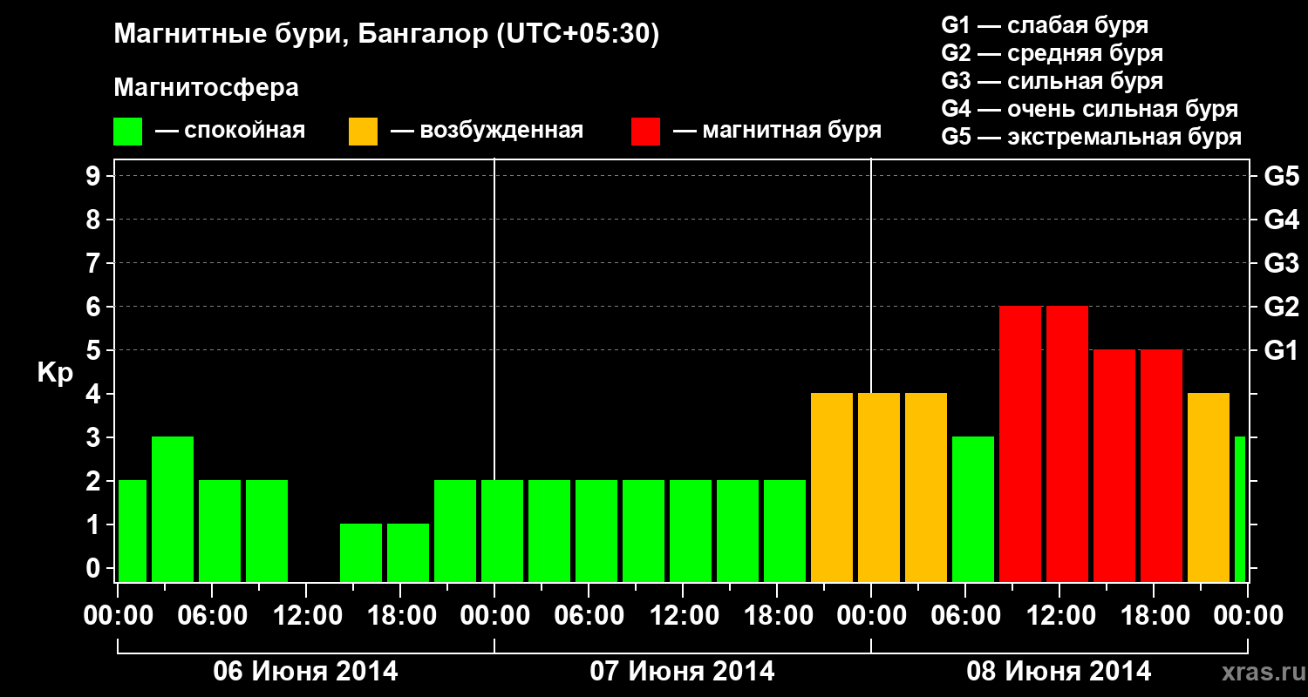Click the orange 'возбужденная' legend swatch
The height and width of the screenshot is (697, 1308).
coord(364,132)
